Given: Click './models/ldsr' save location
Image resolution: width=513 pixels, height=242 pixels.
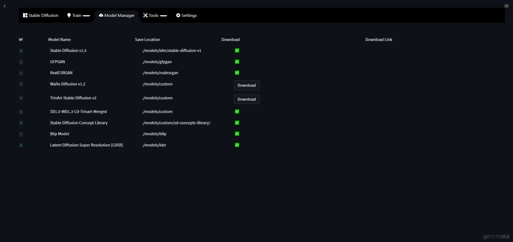Looking at the screenshot, I should [154, 145].
